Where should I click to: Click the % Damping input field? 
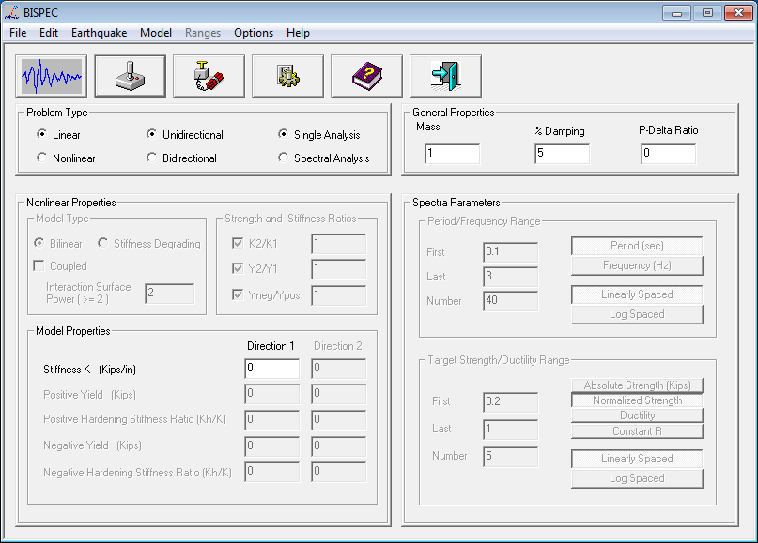click(562, 155)
